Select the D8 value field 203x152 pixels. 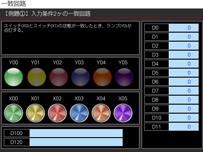click(184, 100)
